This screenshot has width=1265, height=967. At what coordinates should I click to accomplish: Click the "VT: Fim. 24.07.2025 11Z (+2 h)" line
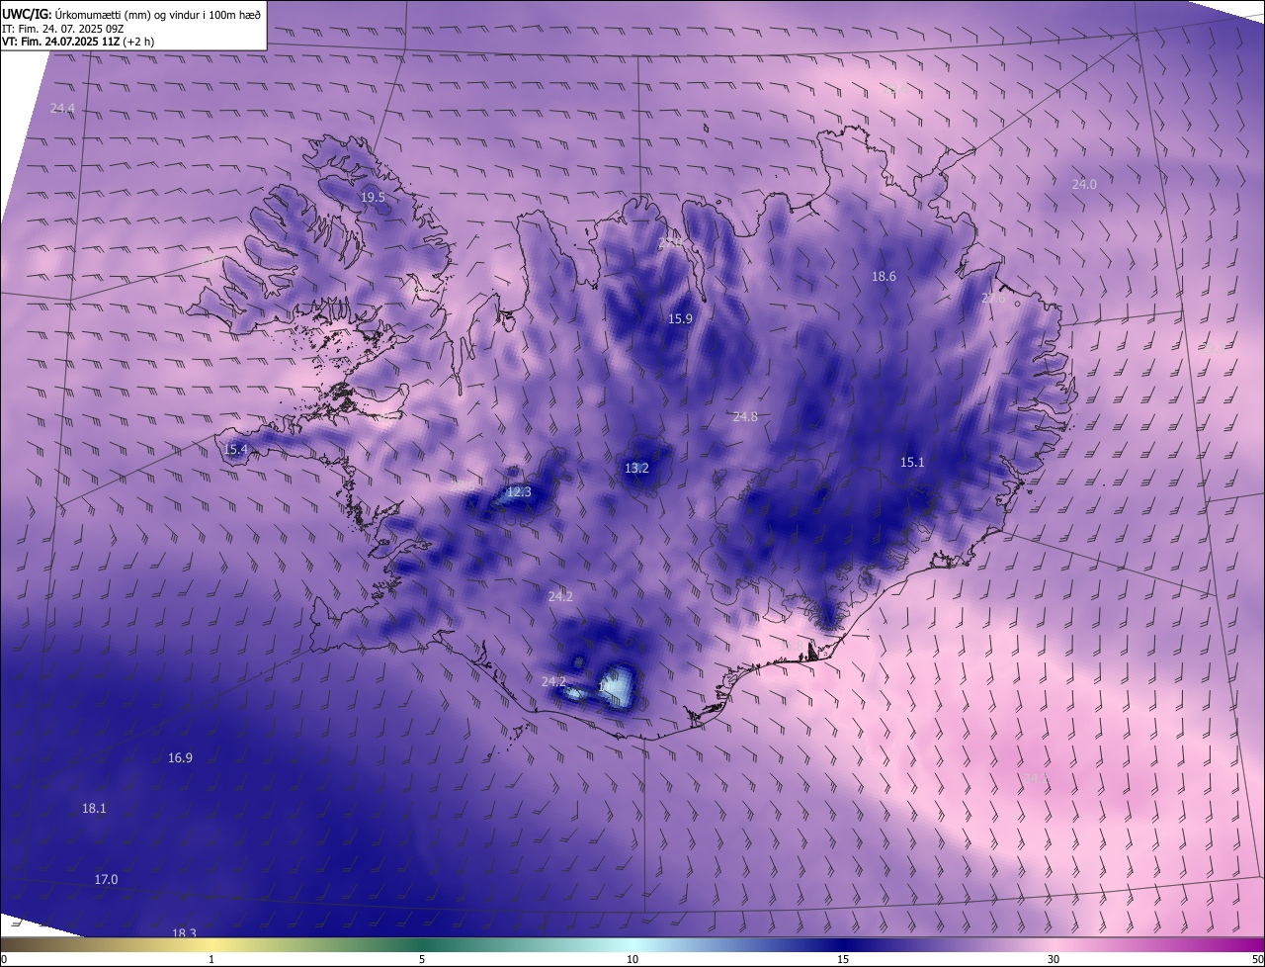point(78,42)
